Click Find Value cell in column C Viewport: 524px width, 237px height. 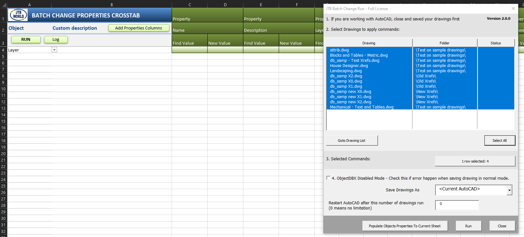tap(189, 40)
